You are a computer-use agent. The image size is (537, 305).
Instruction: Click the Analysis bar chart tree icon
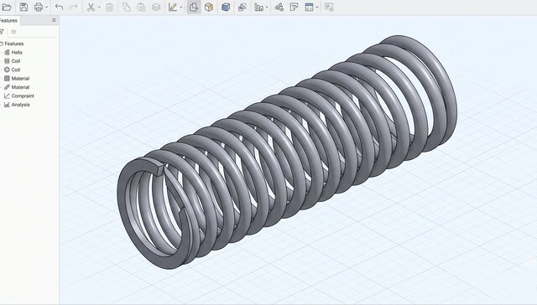pos(7,105)
